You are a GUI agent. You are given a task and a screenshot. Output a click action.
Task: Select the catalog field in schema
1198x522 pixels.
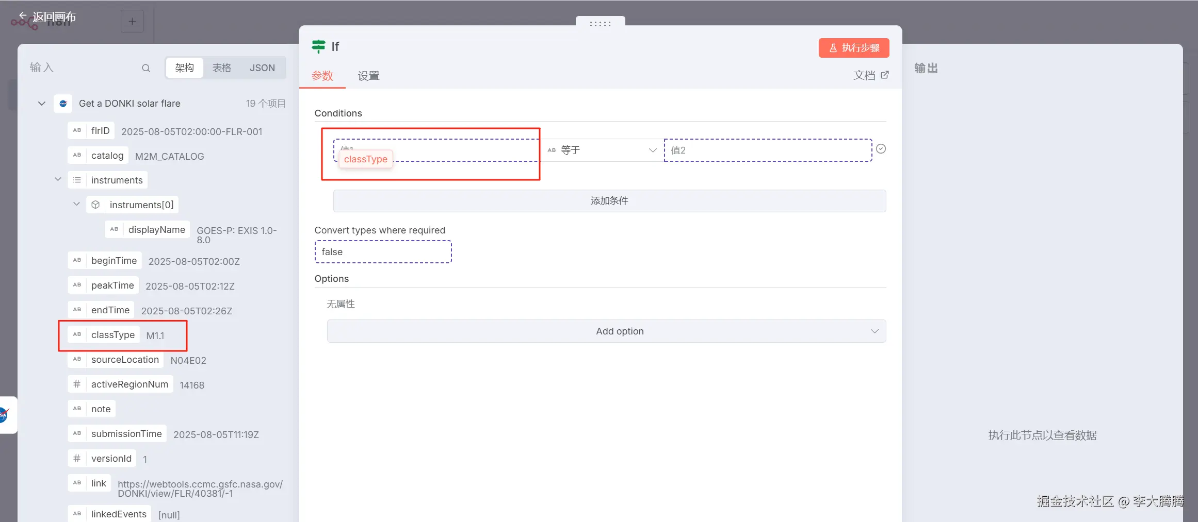(x=98, y=156)
